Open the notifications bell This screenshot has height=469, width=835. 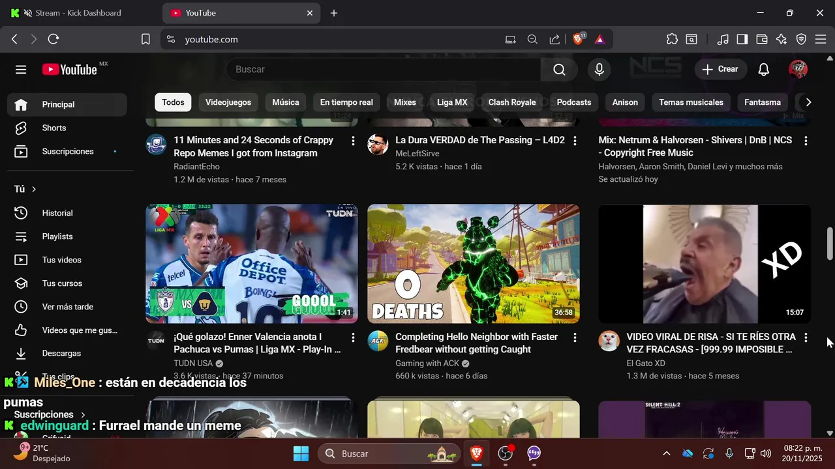[764, 69]
